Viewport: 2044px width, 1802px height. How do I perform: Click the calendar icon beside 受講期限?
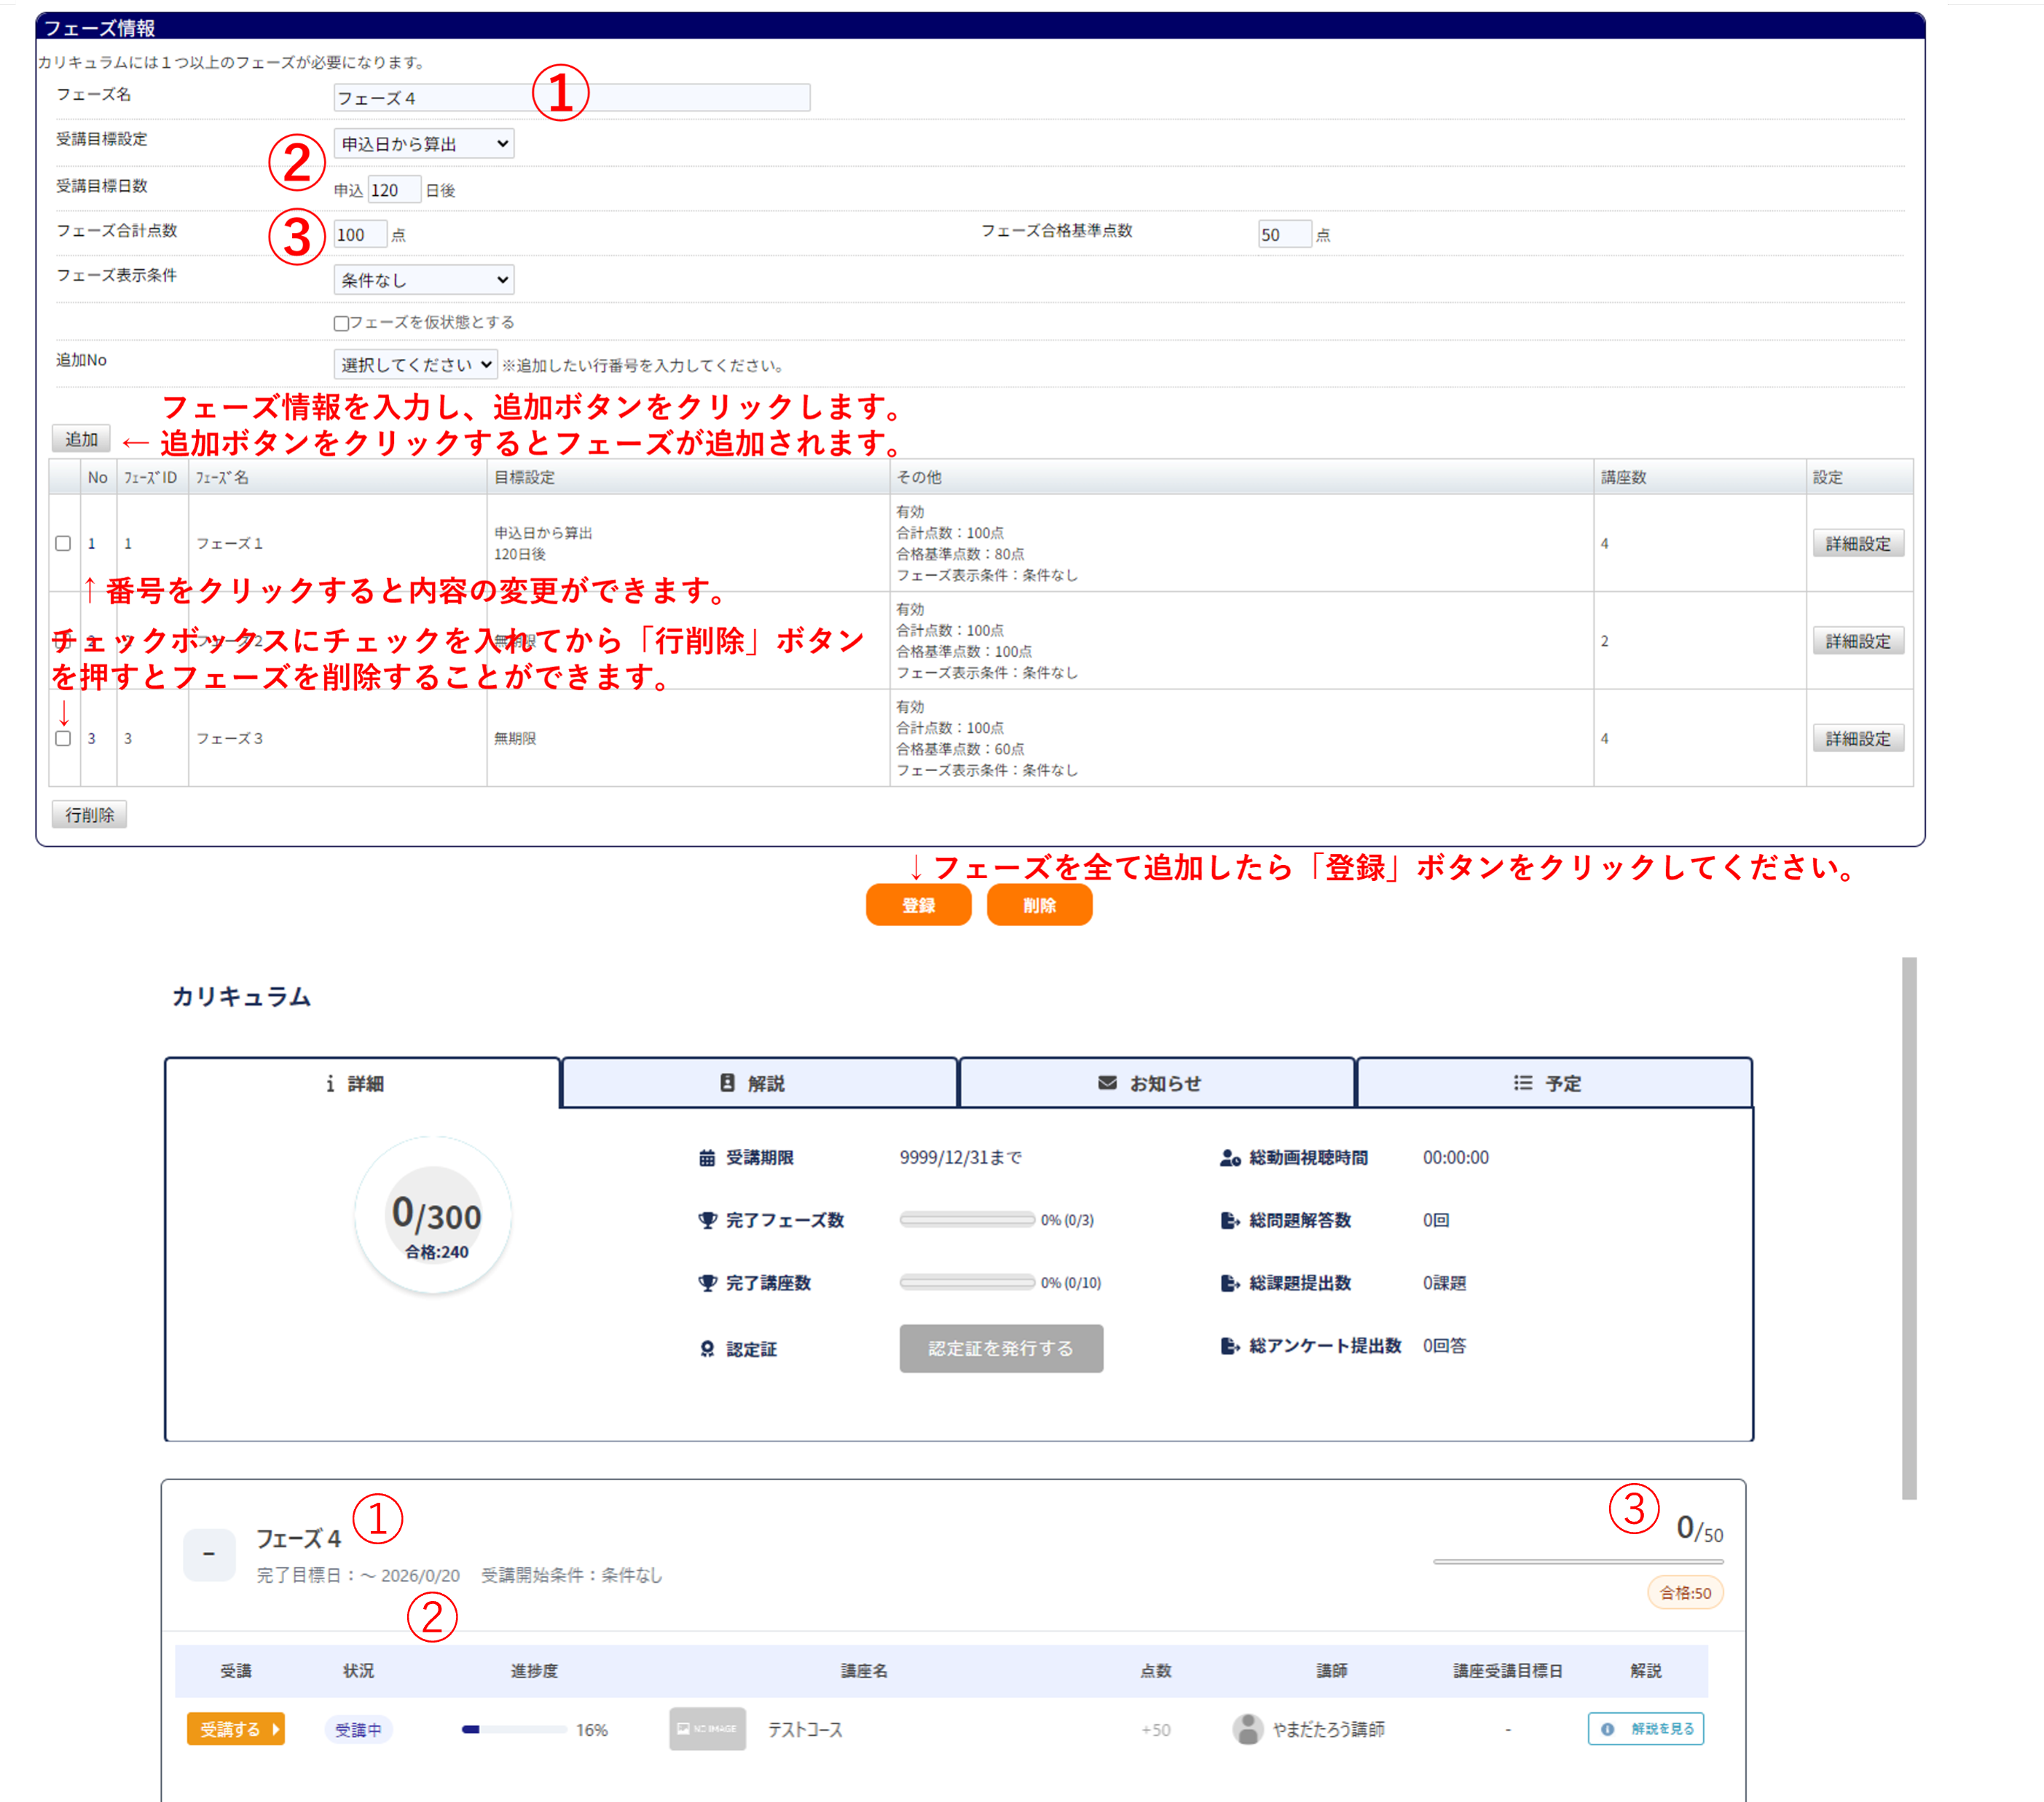(707, 1158)
